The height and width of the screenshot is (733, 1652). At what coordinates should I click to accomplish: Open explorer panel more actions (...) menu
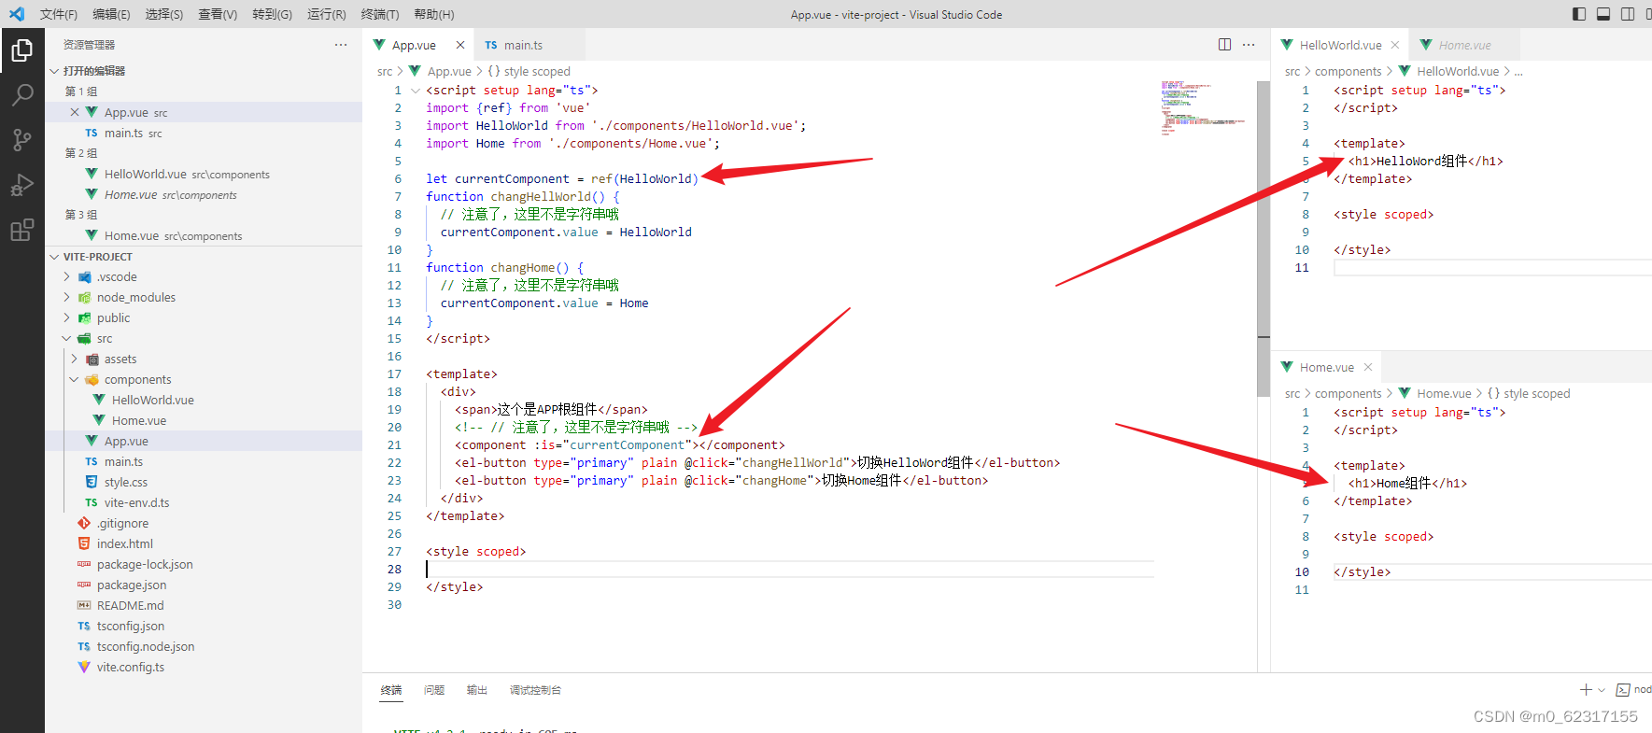tap(341, 45)
